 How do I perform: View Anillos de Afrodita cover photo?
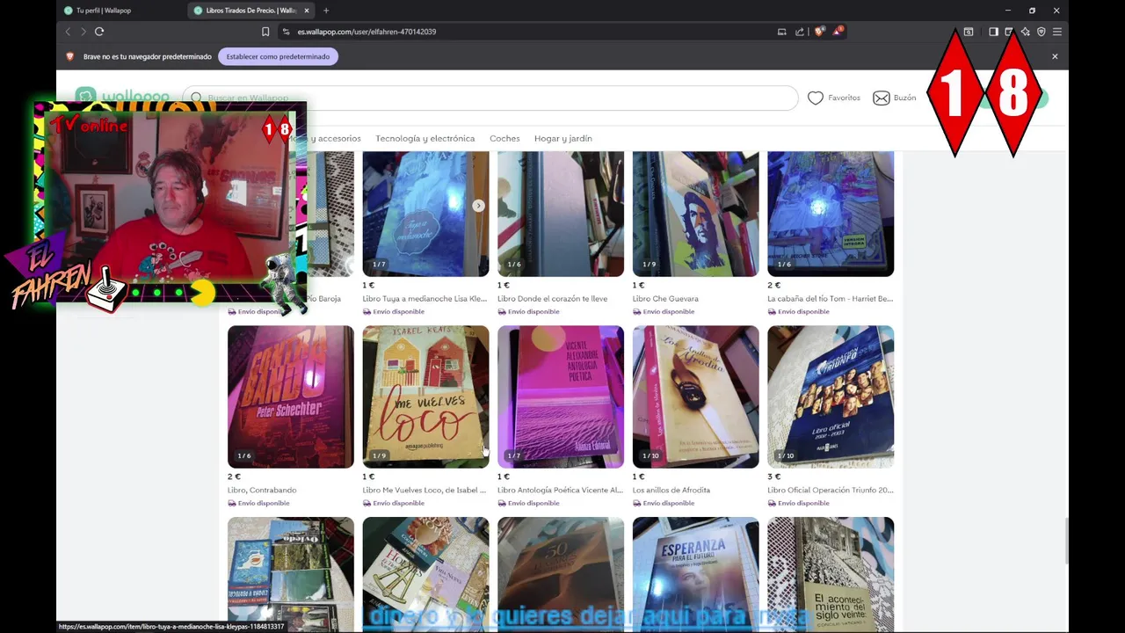695,397
